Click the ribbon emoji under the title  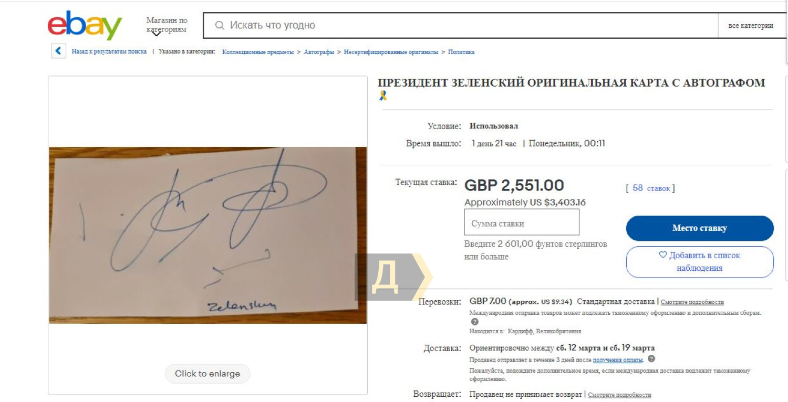point(383,96)
